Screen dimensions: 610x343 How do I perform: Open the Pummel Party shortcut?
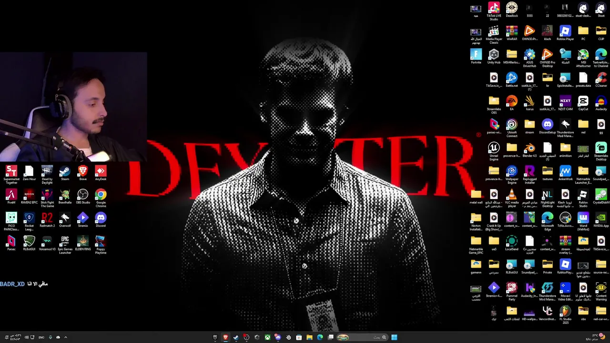coord(512,292)
